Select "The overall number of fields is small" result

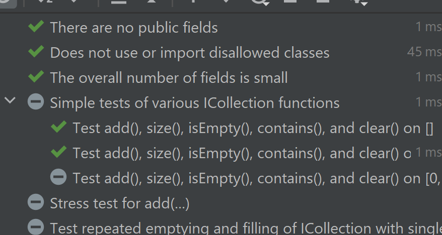pyautogui.click(x=169, y=78)
